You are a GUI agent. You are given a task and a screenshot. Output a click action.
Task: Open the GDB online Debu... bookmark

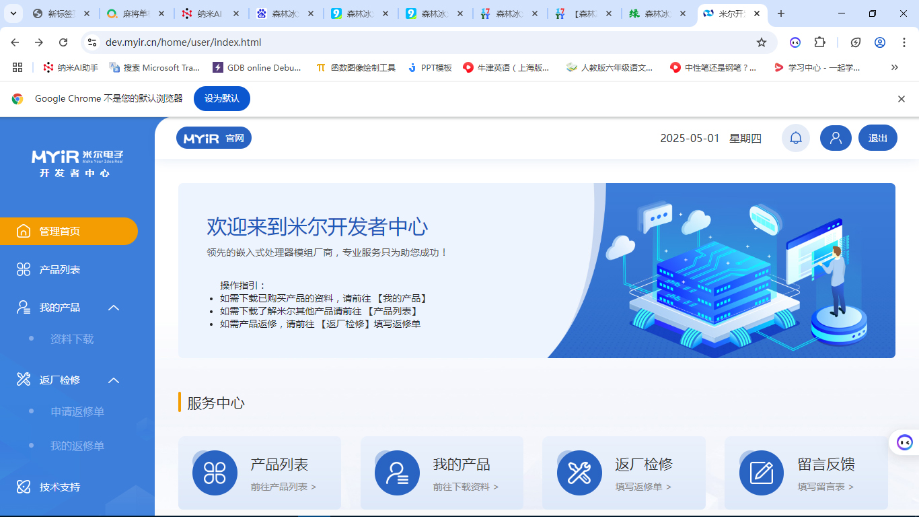click(x=258, y=67)
